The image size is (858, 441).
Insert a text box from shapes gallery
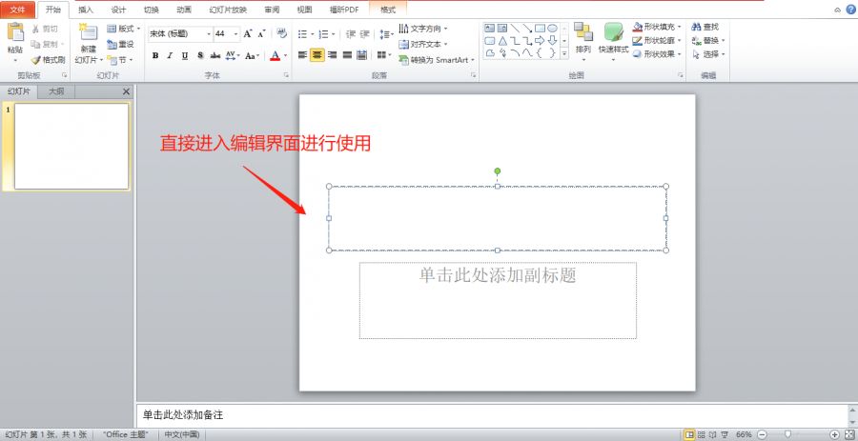click(490, 29)
